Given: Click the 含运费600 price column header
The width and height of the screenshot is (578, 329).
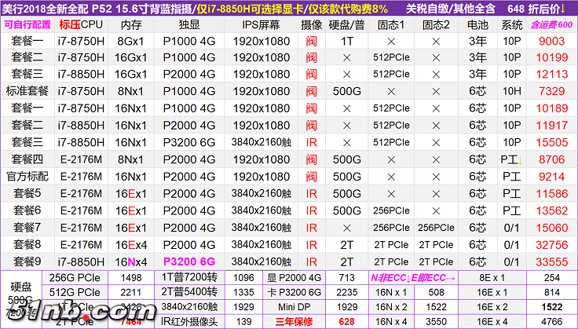Looking at the screenshot, I should (552, 24).
